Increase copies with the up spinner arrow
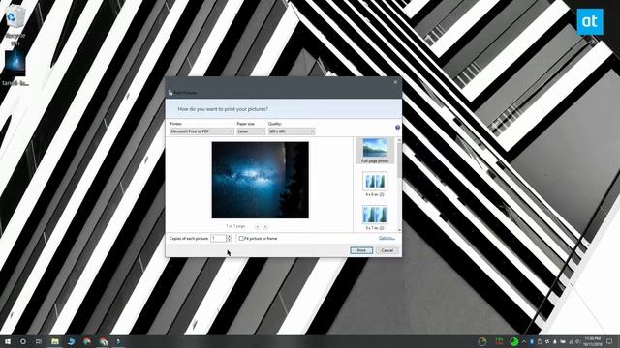Viewport: 620px width, 348px height. [x=229, y=236]
